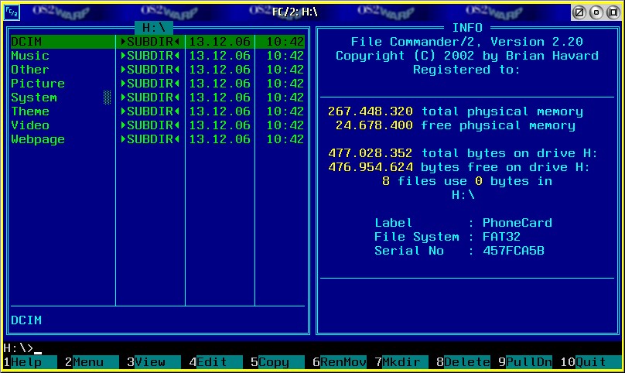Choose 6 RenMov in bottom bar
This screenshot has width=625, height=373.
pos(340,362)
